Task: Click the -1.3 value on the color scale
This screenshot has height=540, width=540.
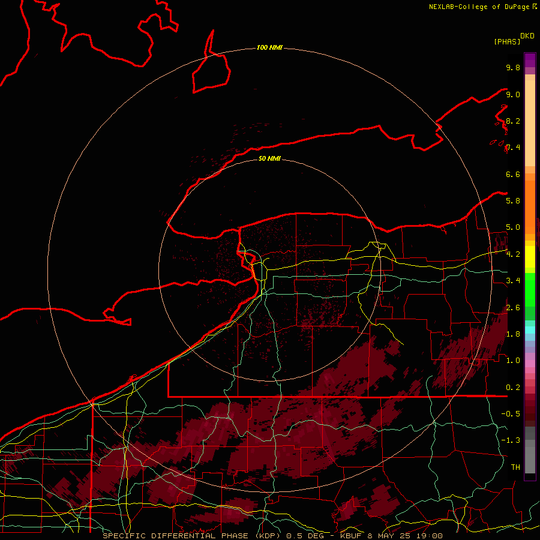Action: 511,440
